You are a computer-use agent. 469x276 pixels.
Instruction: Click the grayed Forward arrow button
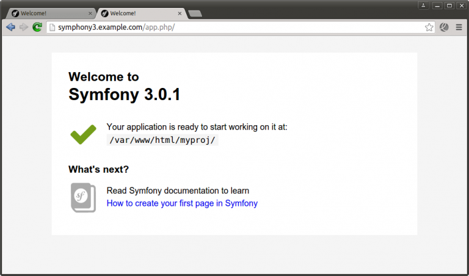pyautogui.click(x=23, y=27)
